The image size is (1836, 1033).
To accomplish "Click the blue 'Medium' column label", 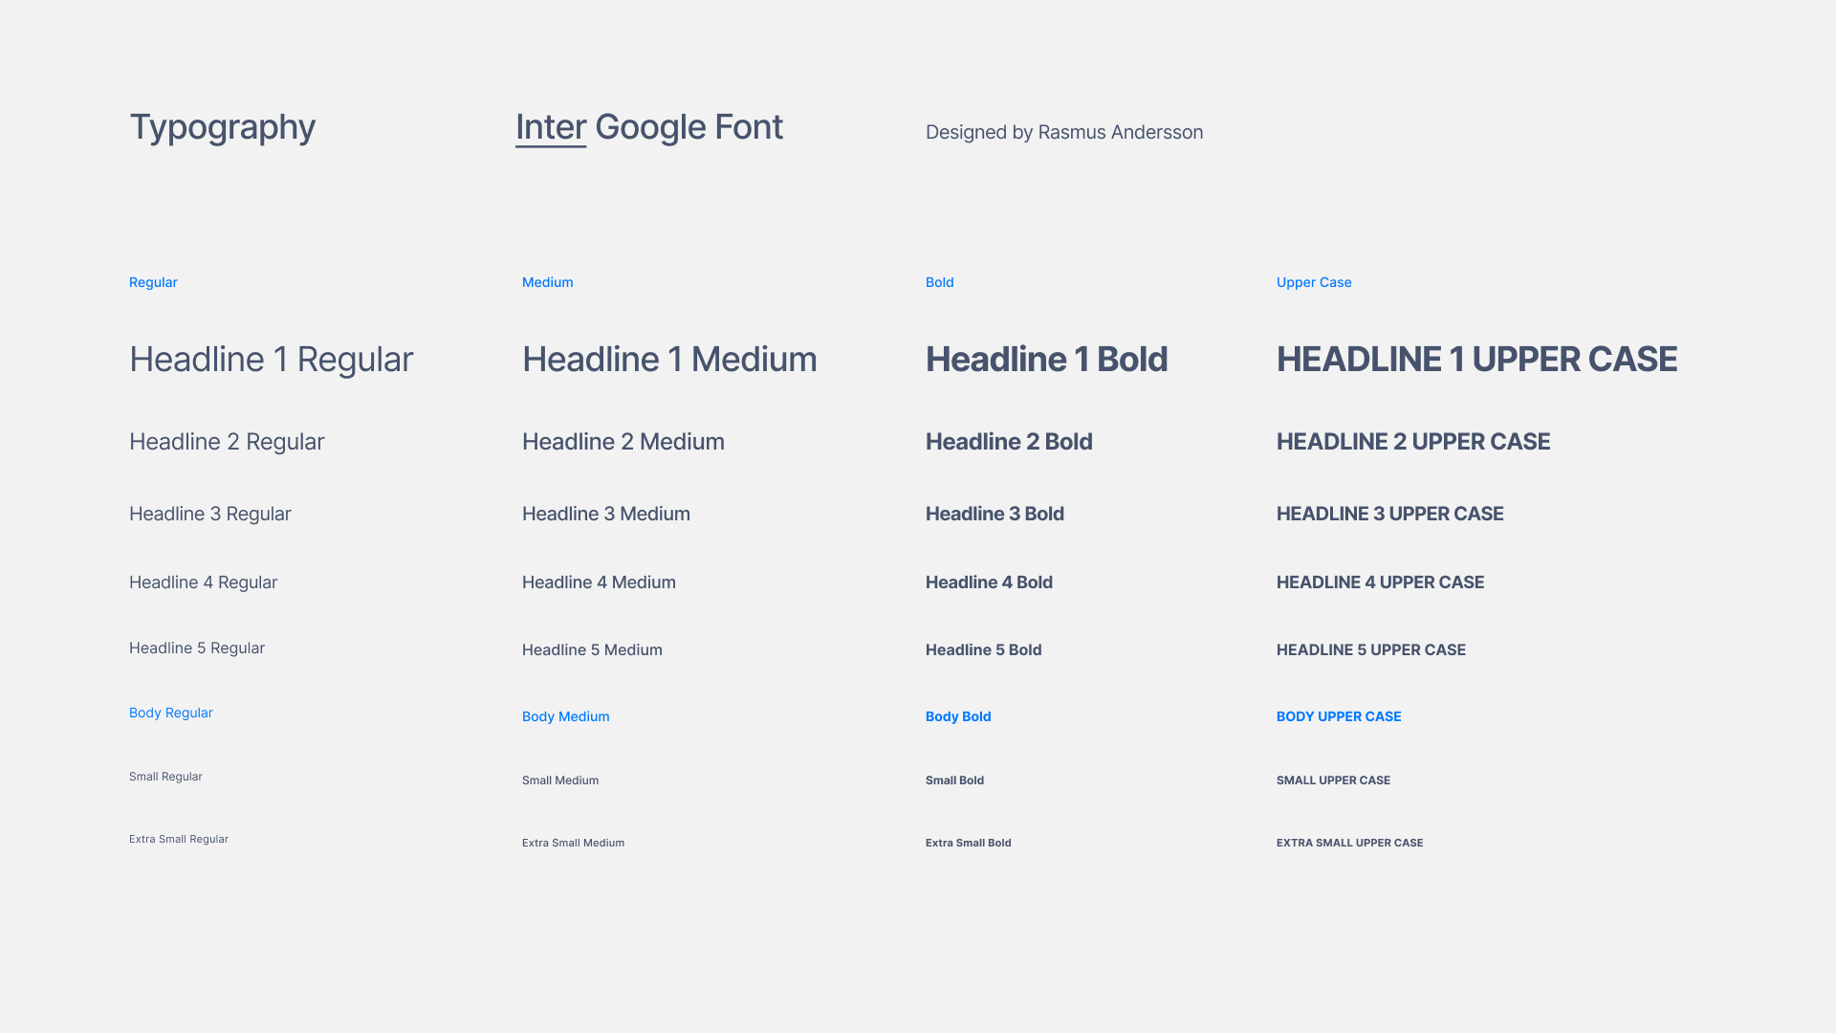I will point(548,282).
